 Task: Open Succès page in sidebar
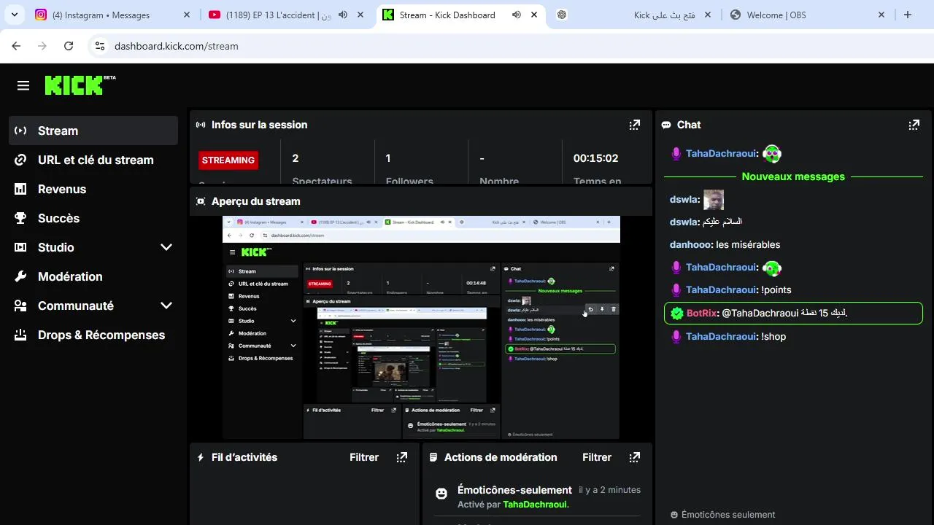point(93,218)
